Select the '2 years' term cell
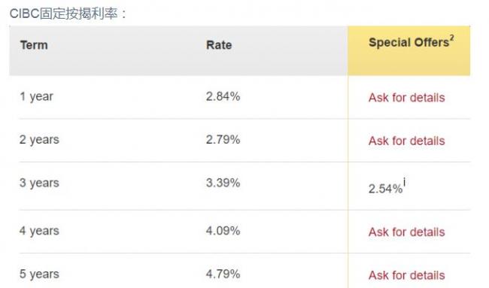 click(x=39, y=140)
